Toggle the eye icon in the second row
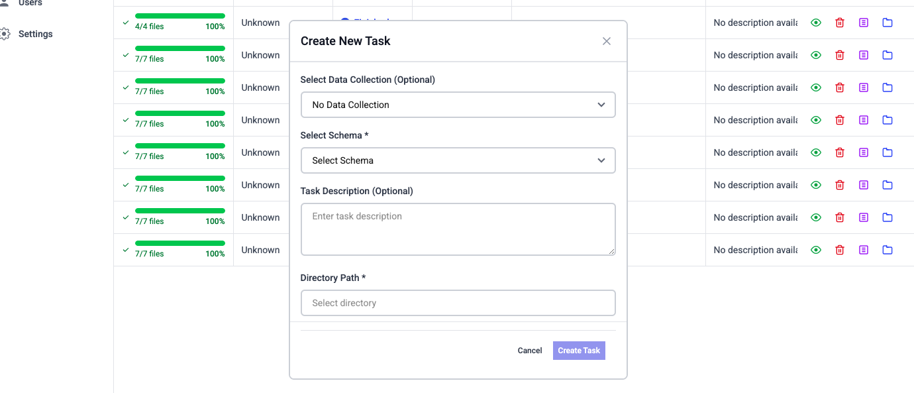Image resolution: width=914 pixels, height=393 pixels. coord(816,55)
